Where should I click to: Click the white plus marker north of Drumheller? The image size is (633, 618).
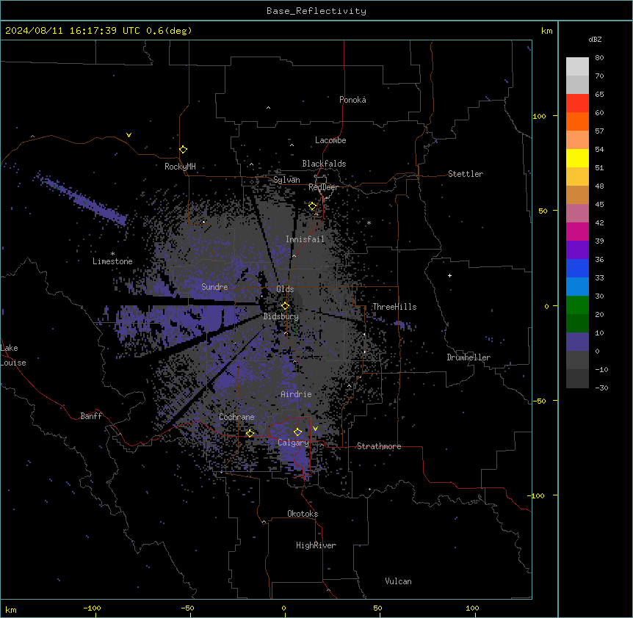(449, 275)
